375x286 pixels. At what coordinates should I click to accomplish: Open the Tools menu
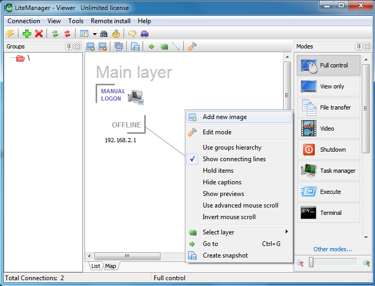click(x=76, y=21)
